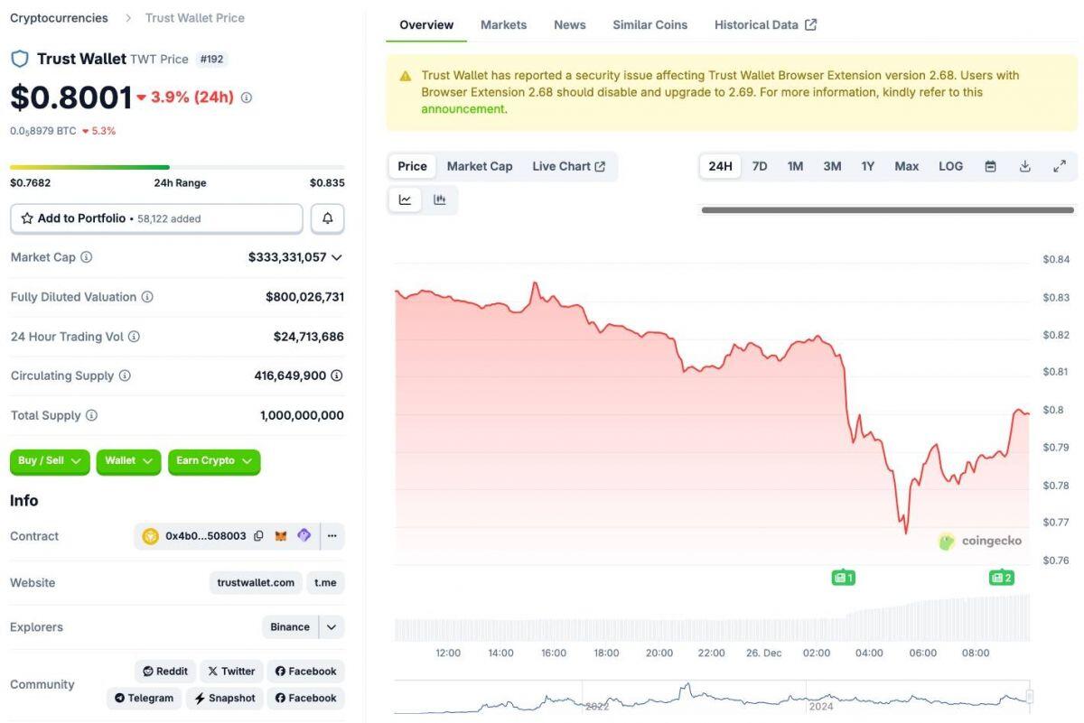Viewport: 1084px width, 723px height.
Task: Switch to the Markets tab
Action: [503, 24]
